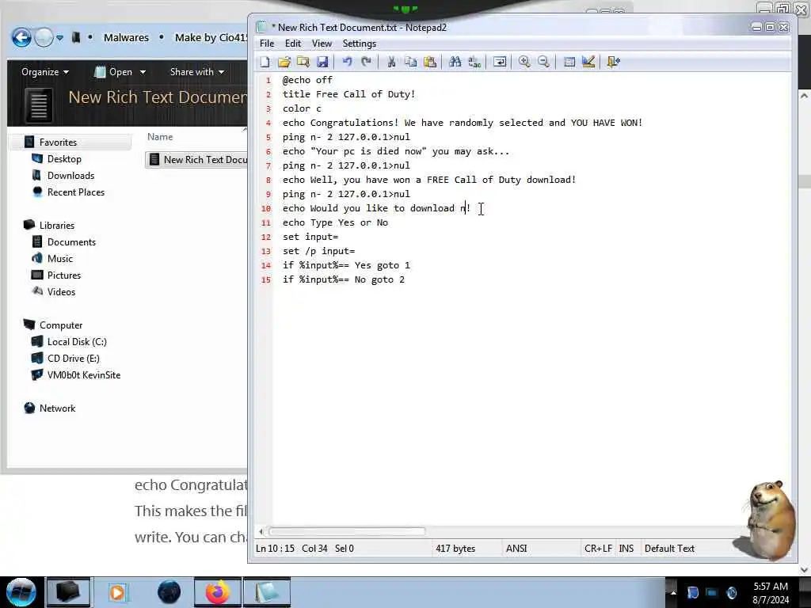Click 'echo Type Yes or No' line
Image resolution: width=811 pixels, height=608 pixels.
pyautogui.click(x=335, y=222)
